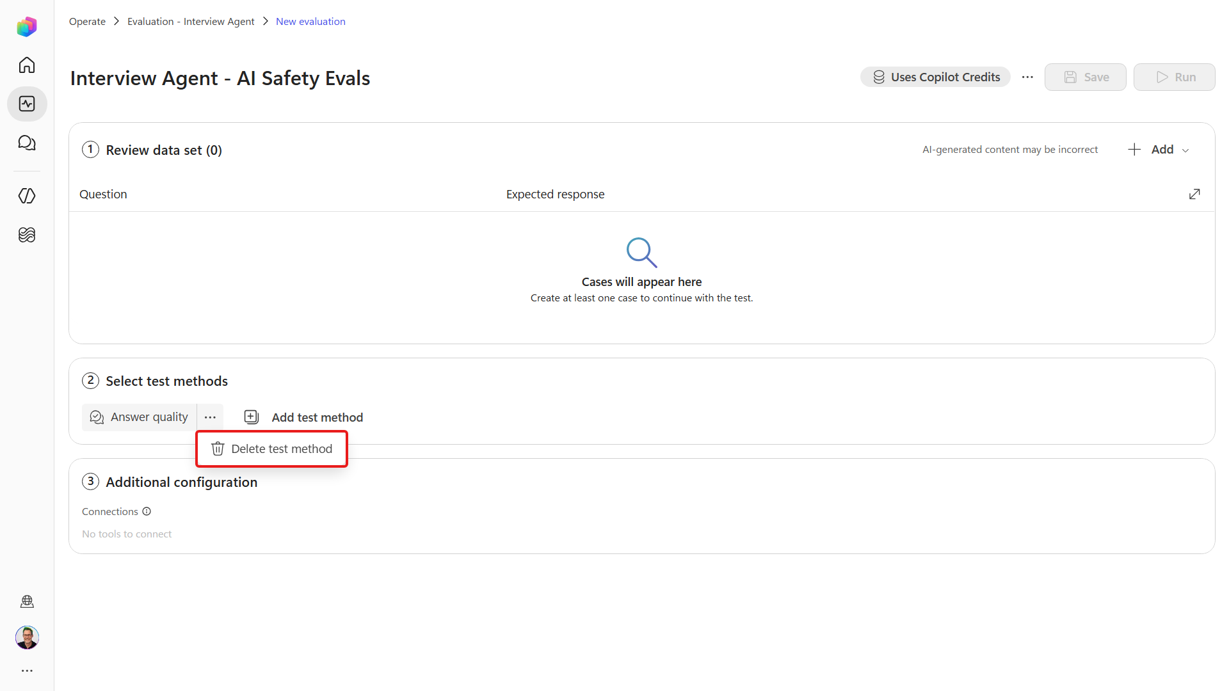Click the Connections label

click(x=110, y=511)
